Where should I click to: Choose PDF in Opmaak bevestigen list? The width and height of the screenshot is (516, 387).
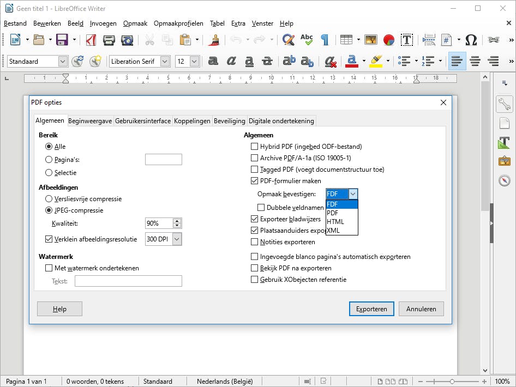[341, 213]
